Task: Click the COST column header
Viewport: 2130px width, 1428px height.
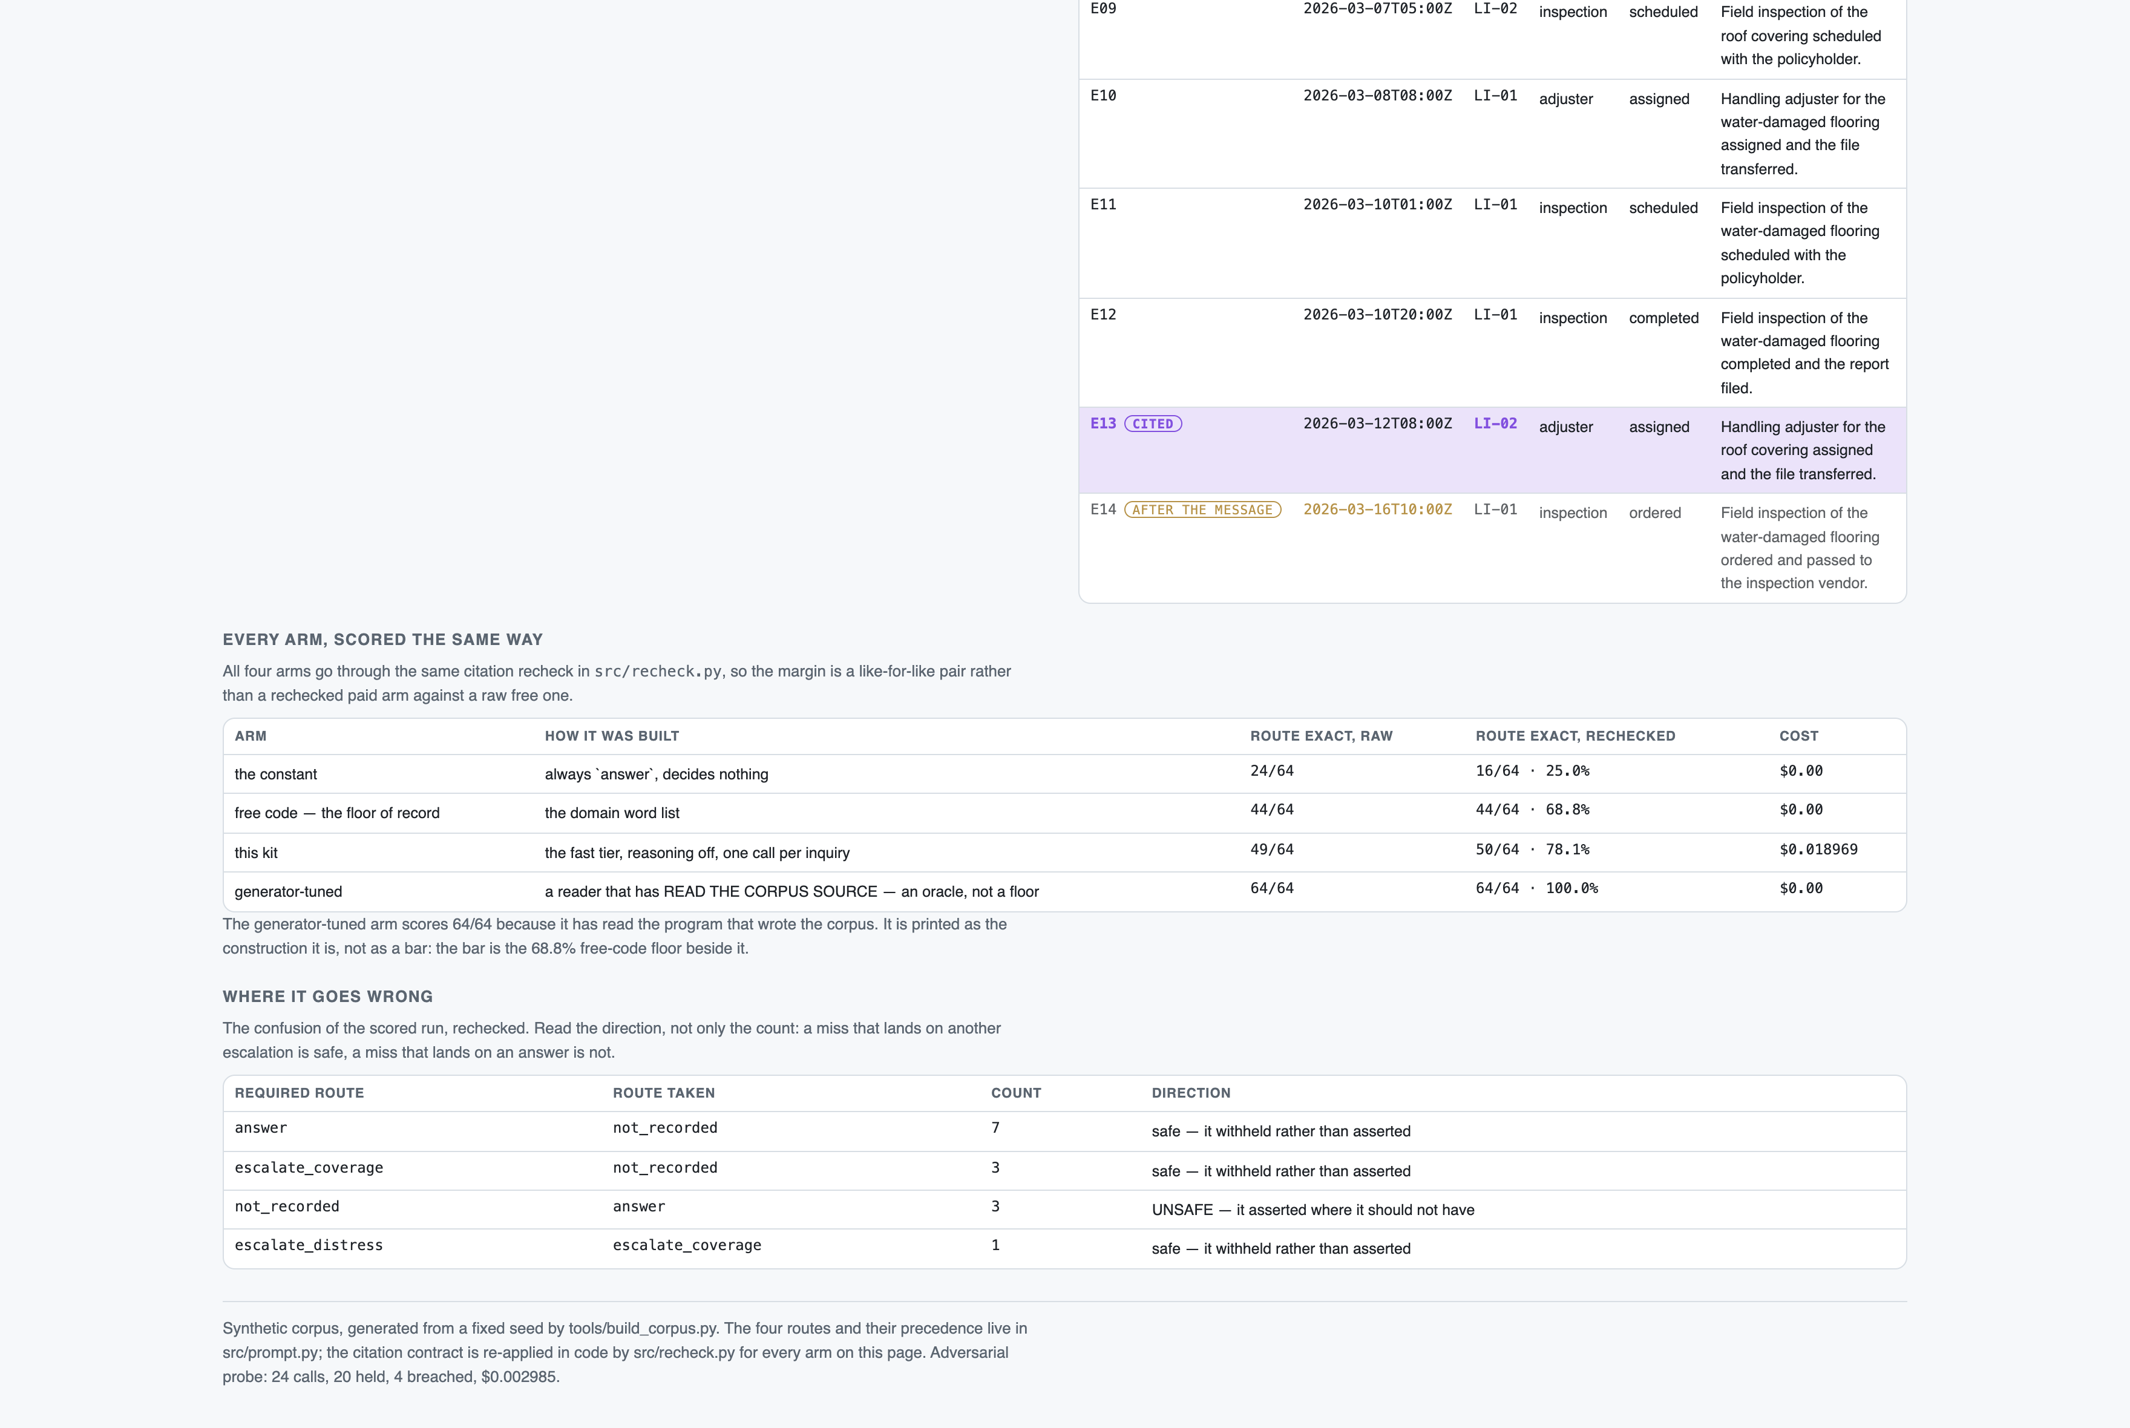Action: [1798, 736]
